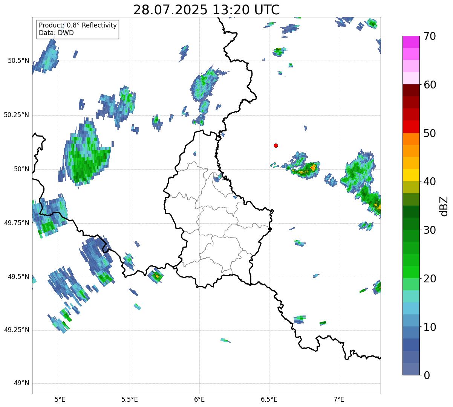Click the '49.5°N' latitude label
This screenshot has height=407, width=453.
[18, 277]
